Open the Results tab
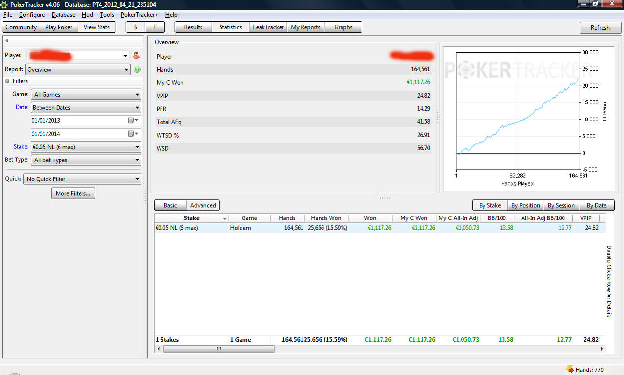Screen dimensions: 624x375 (x=193, y=27)
